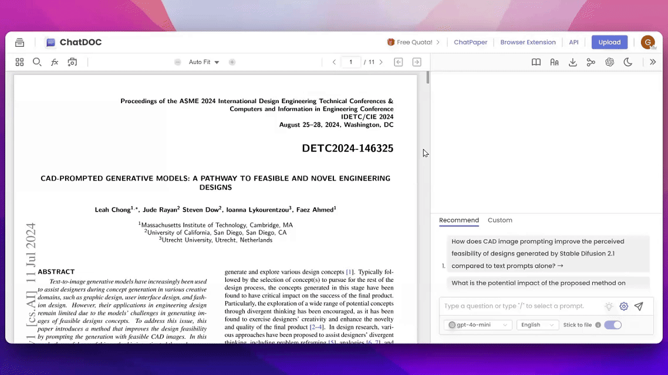The image size is (668, 375).
Task: Open the Browser Extension link
Action: click(528, 42)
